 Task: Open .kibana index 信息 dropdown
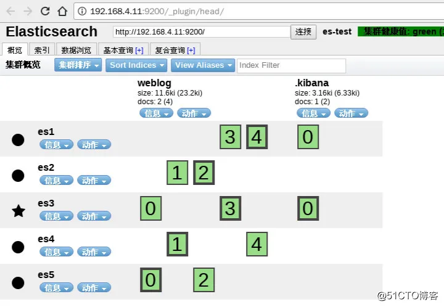[x=313, y=113]
